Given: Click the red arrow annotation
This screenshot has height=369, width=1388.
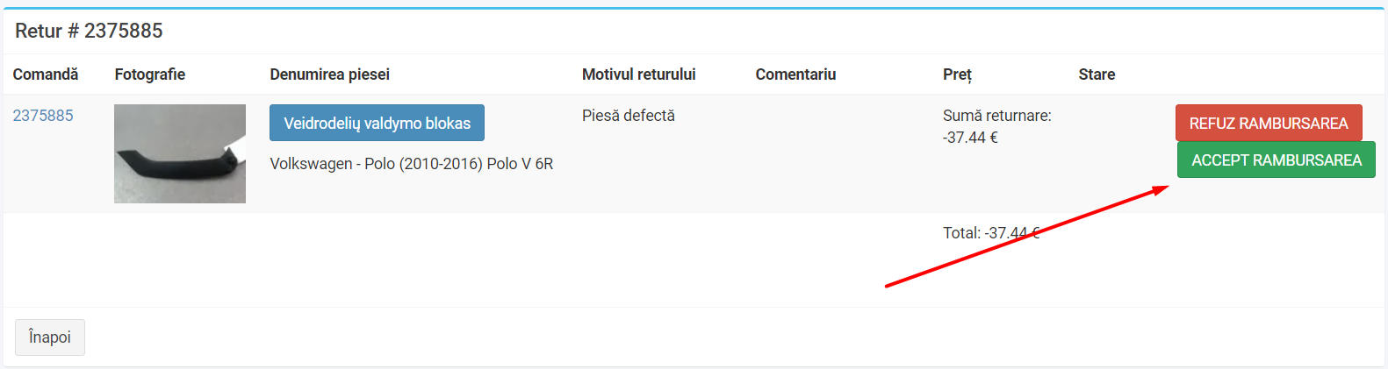Looking at the screenshot, I should (1027, 237).
